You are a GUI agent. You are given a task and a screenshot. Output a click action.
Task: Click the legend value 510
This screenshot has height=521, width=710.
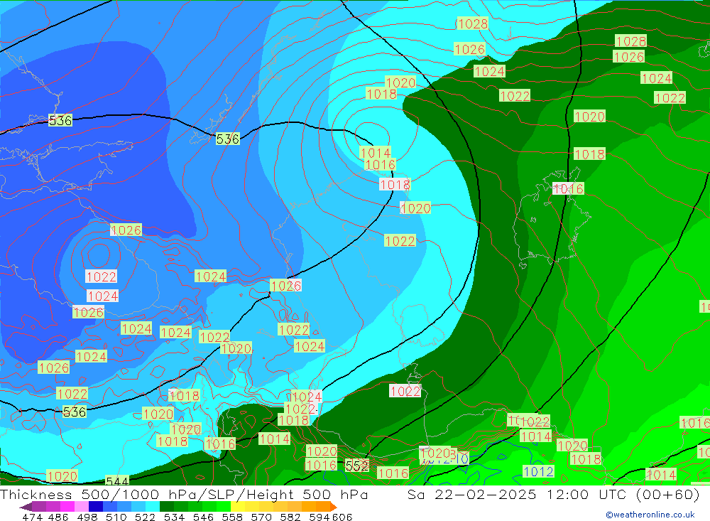coord(116,517)
